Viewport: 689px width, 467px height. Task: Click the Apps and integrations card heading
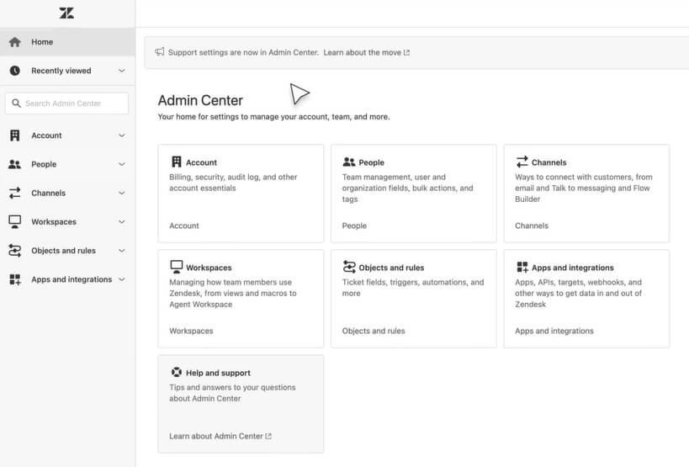click(x=573, y=268)
